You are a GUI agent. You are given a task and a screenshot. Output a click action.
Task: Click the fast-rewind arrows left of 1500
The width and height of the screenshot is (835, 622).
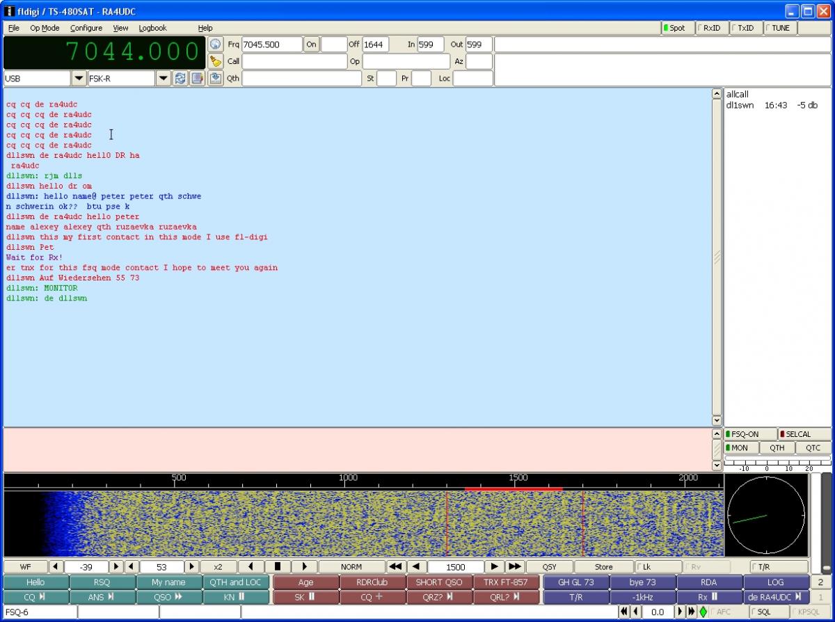tap(396, 567)
